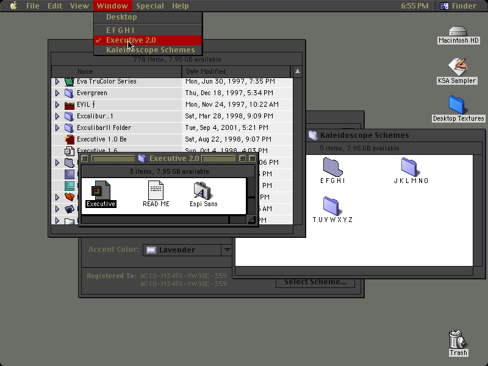488x366 pixels.
Task: Choose Executive 2.0 in the Window menu
Action: point(148,40)
